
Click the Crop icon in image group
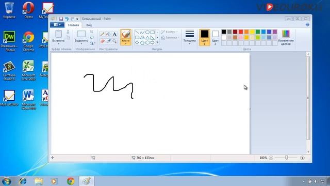[x=92, y=32]
